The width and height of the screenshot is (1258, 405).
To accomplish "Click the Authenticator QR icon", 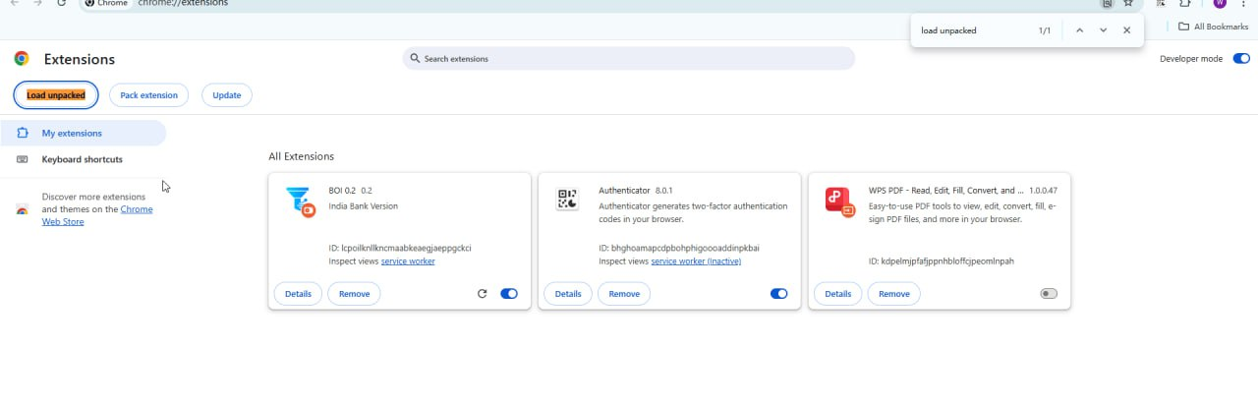I will pos(567,200).
